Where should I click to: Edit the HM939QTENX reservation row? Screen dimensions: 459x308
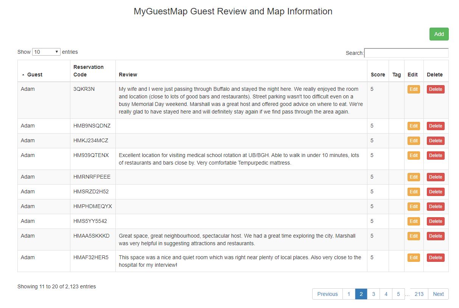click(414, 156)
